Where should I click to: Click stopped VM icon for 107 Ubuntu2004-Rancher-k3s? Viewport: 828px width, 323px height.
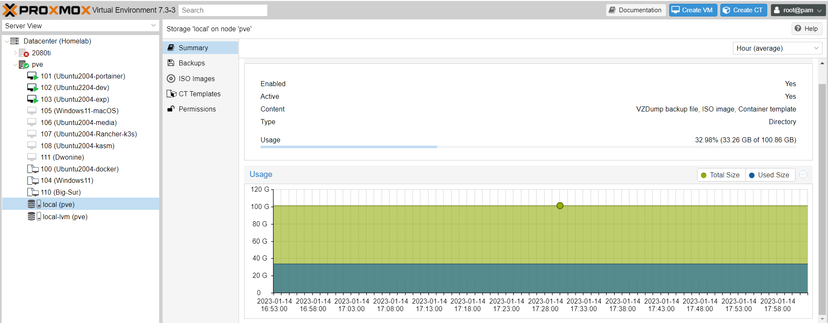point(32,134)
